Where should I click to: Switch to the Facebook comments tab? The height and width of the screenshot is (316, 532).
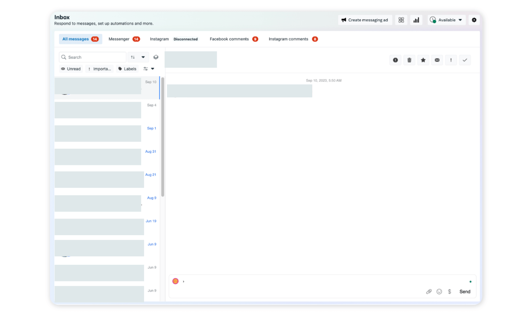tap(229, 39)
